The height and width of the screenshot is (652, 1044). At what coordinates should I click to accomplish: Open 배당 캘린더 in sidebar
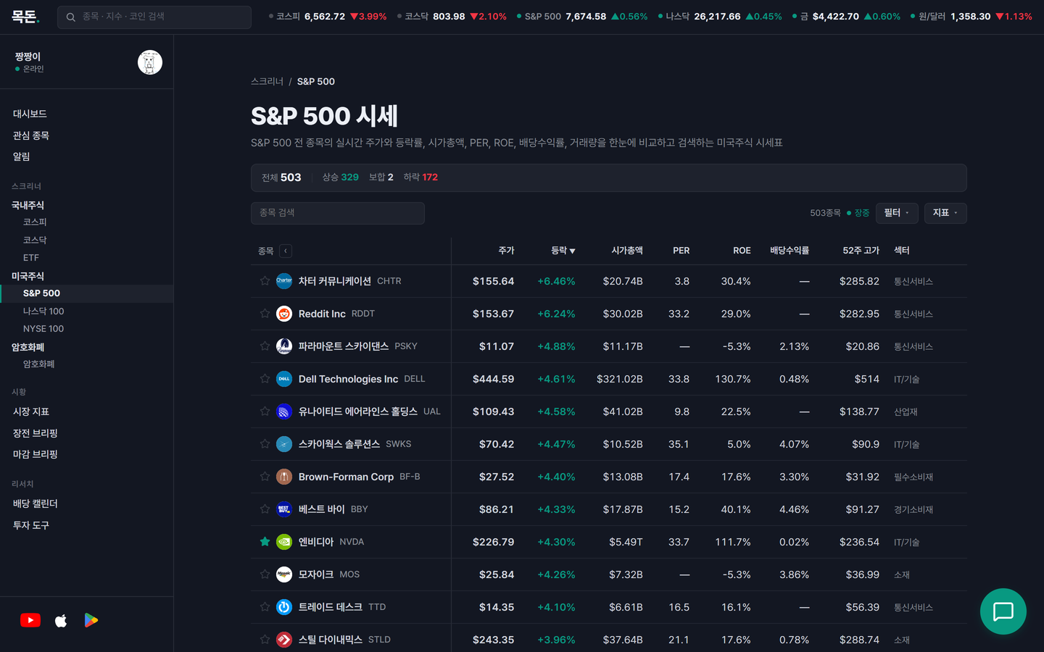tap(36, 503)
